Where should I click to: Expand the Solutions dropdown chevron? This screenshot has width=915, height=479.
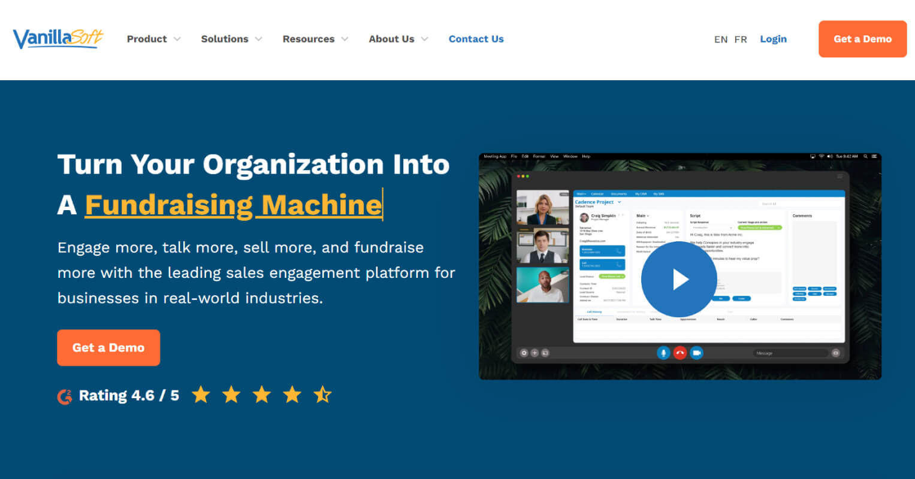point(258,39)
